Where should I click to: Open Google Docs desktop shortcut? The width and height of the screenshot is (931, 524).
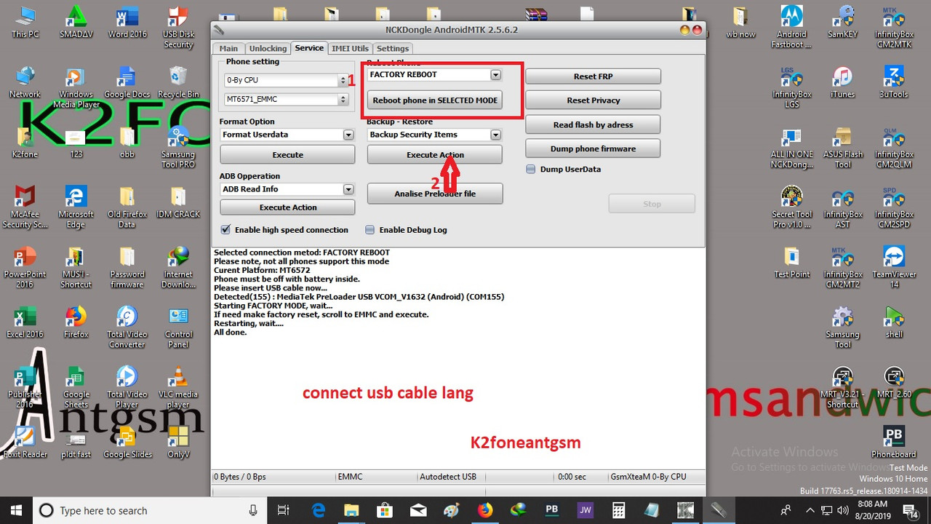(x=127, y=82)
